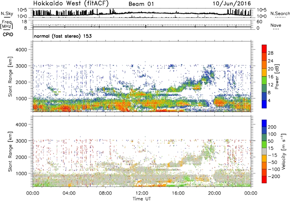This screenshot has width=290, height=201.
Task: Click the '18' frequency axis tick label
Action: tap(24, 22)
